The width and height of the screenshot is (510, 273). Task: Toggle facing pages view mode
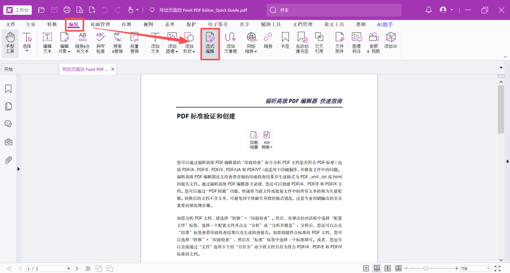click(387, 269)
